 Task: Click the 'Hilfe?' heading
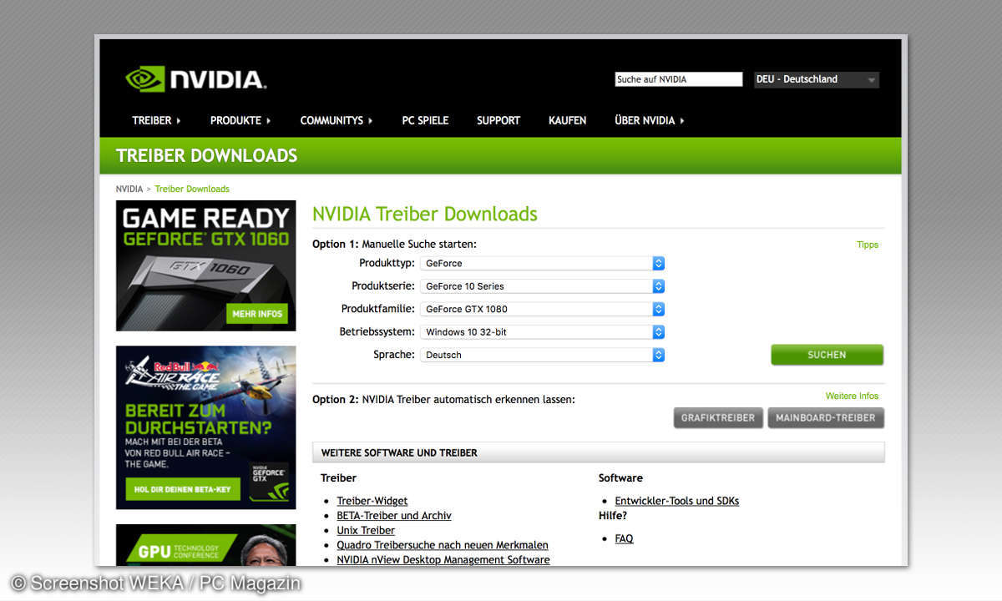(x=613, y=516)
